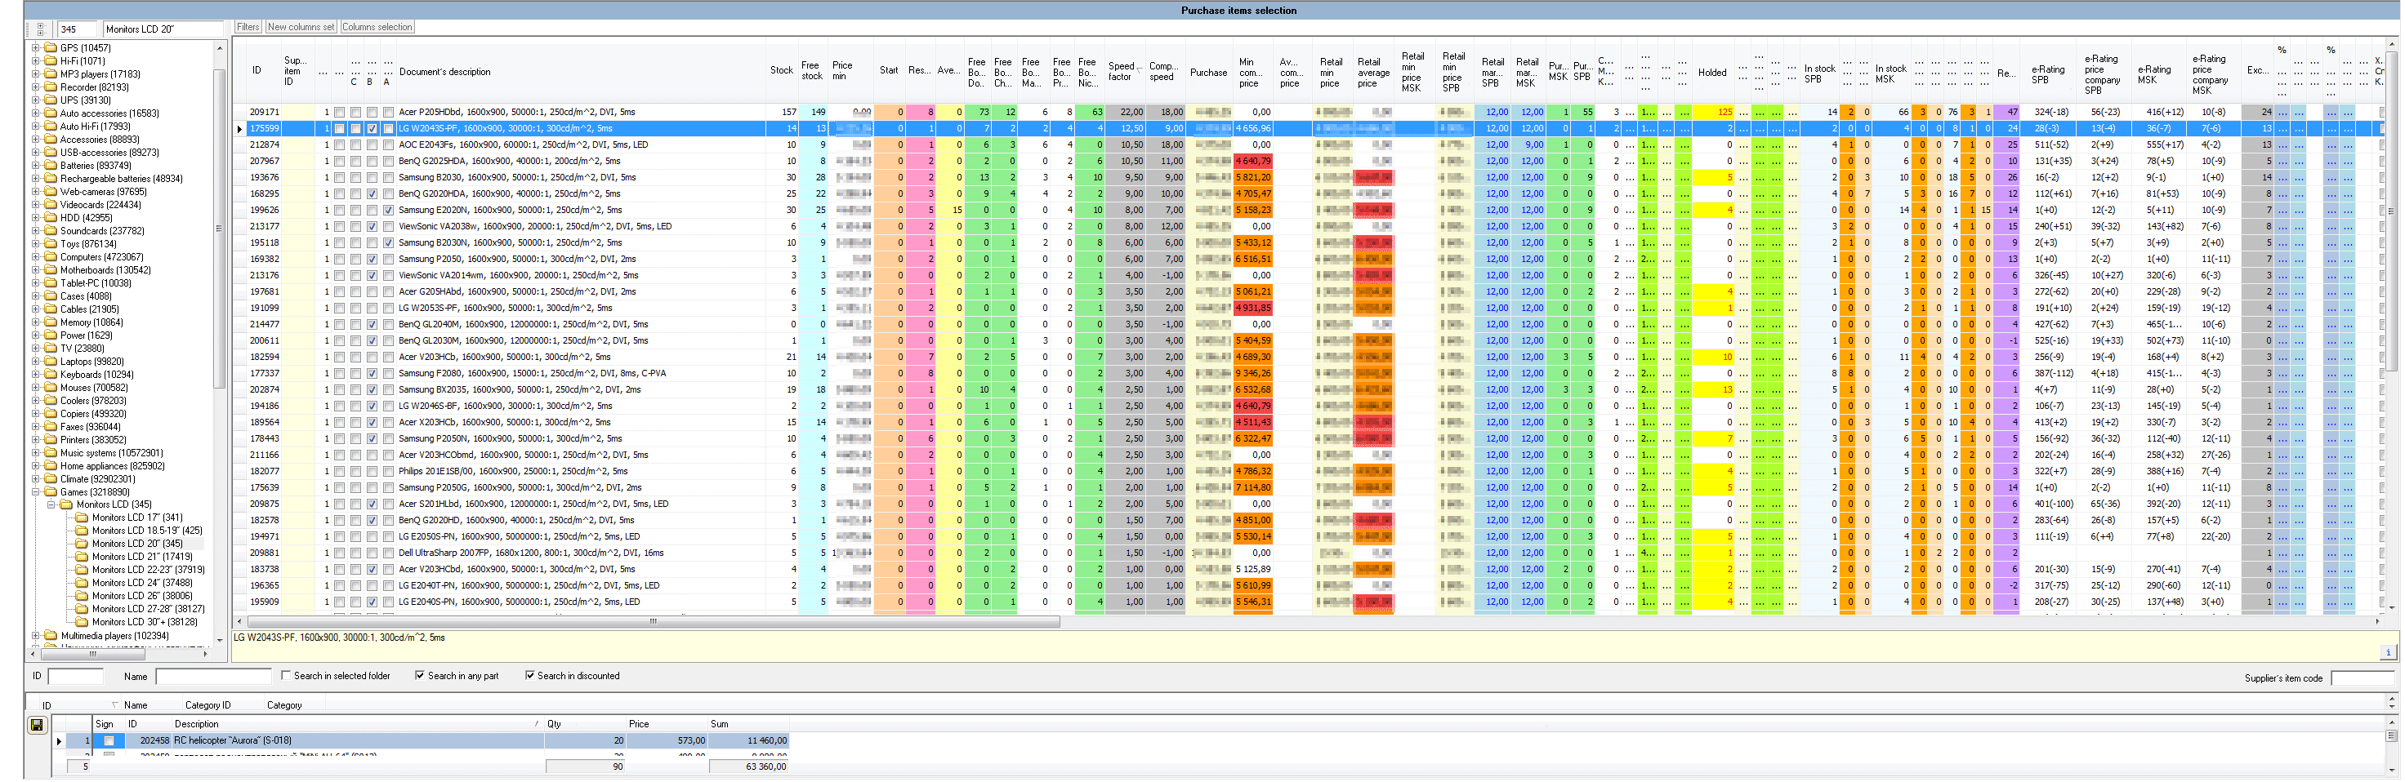The image size is (2405, 782).
Task: Click the Monitors LCD 30"+ folder icon
Action: (x=83, y=621)
